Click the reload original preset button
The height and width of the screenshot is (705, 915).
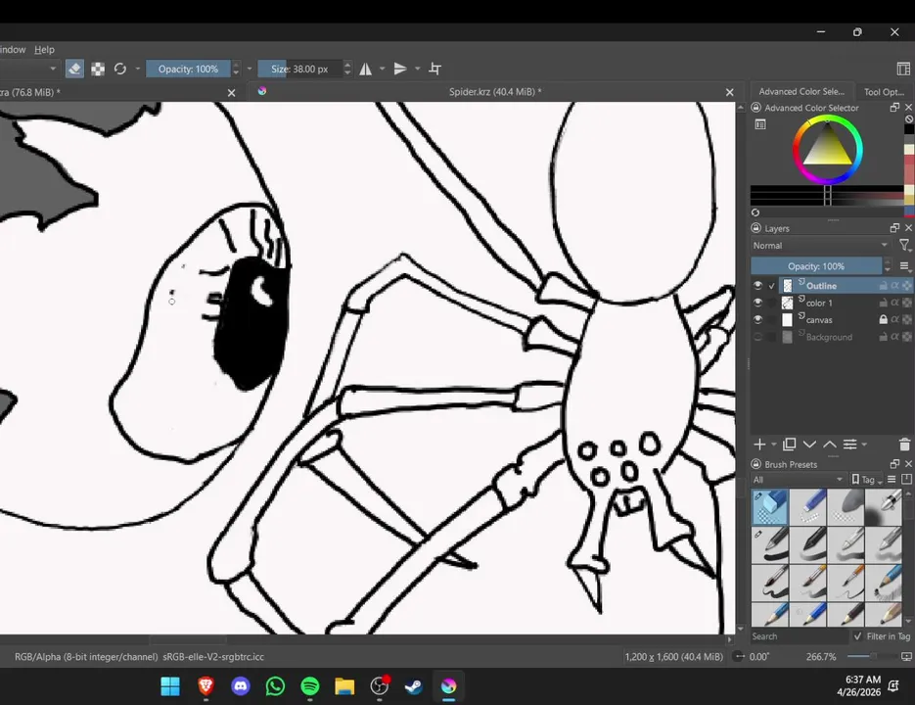(x=120, y=69)
